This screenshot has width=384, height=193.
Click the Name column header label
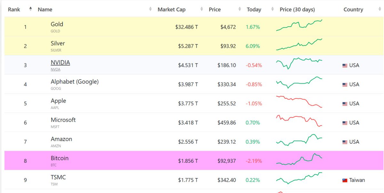click(x=45, y=10)
